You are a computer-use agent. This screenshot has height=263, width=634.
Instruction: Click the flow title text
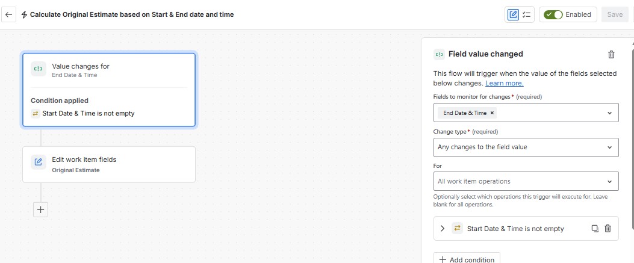tap(132, 14)
